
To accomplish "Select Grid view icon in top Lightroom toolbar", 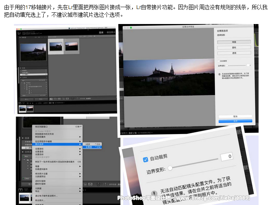I will (x=51, y=99).
